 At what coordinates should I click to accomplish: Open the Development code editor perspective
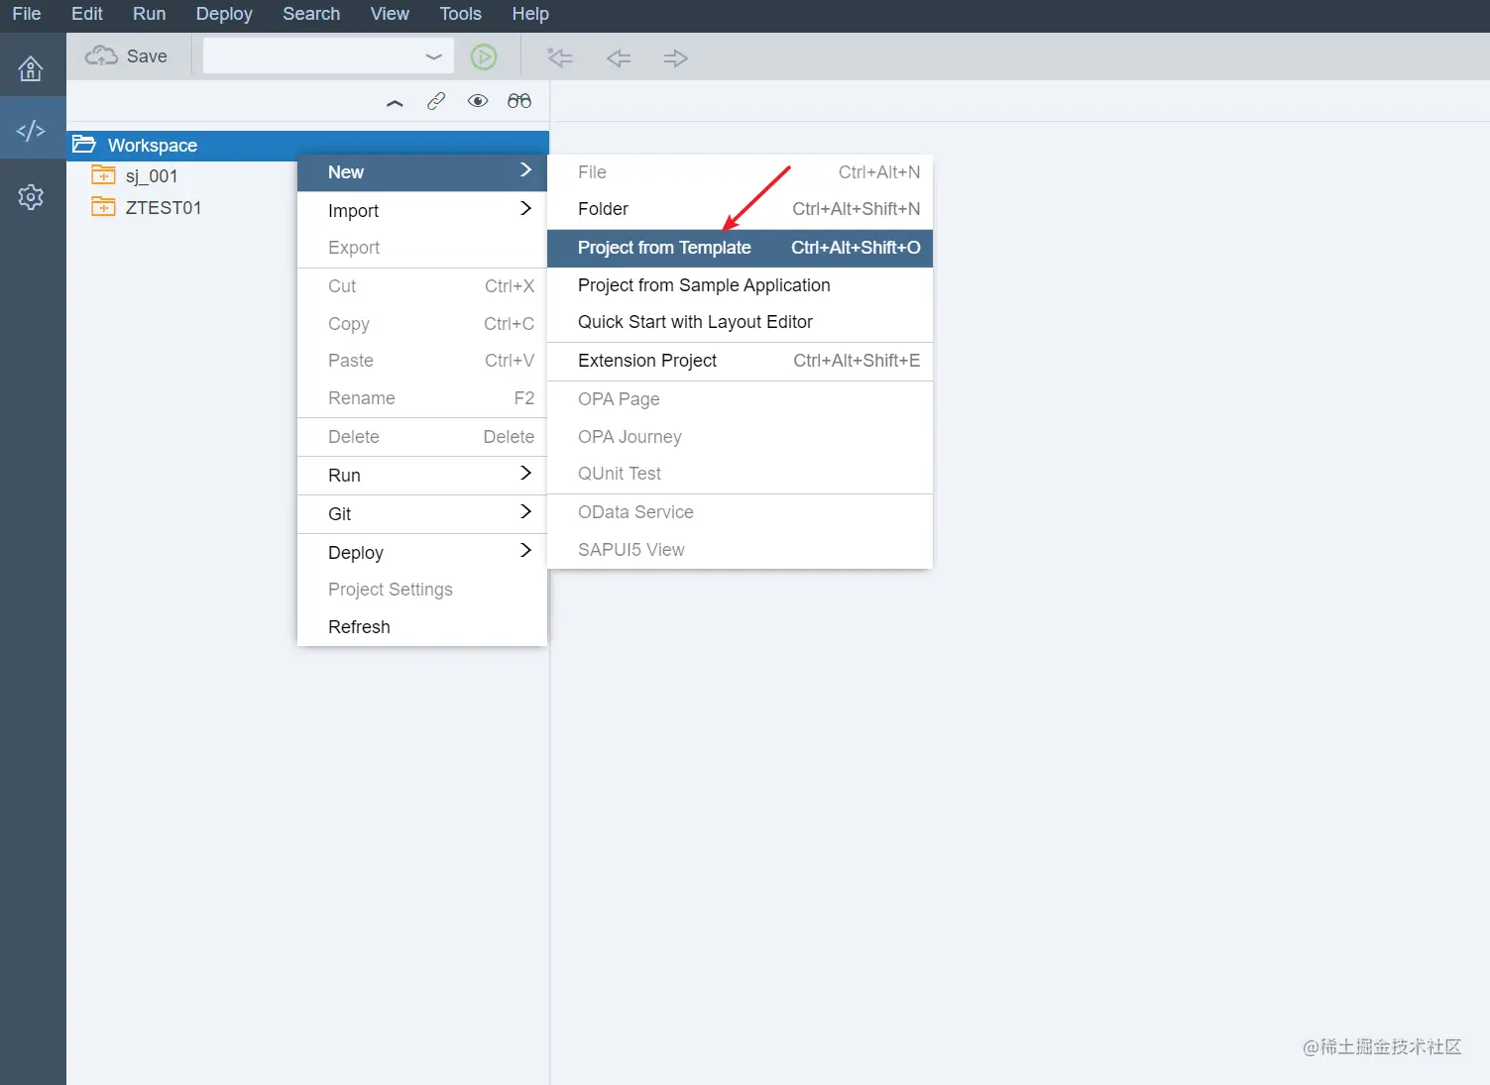(x=31, y=129)
